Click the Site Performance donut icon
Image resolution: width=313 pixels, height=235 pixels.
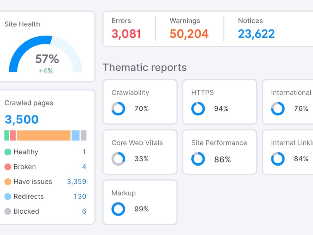(x=198, y=159)
